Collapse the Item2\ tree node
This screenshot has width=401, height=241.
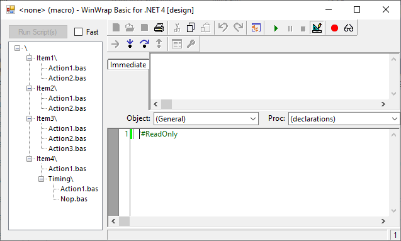(29, 88)
